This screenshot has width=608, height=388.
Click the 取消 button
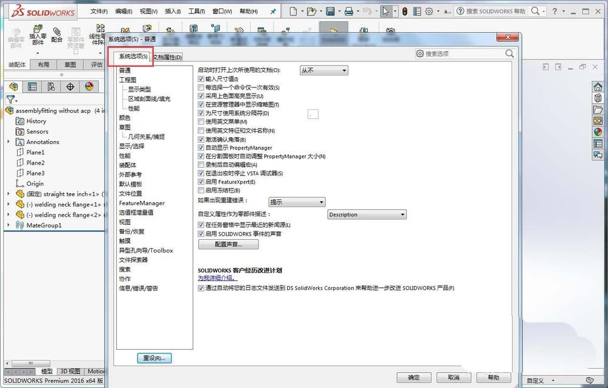454,377
